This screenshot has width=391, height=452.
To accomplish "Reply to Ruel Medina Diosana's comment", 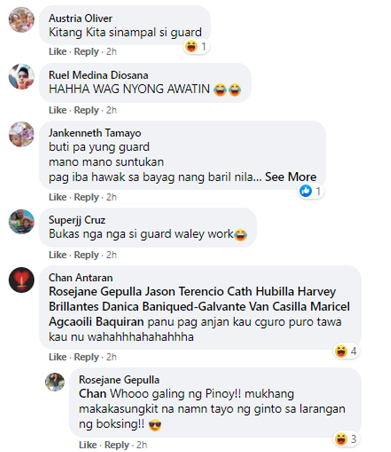I will click(87, 110).
